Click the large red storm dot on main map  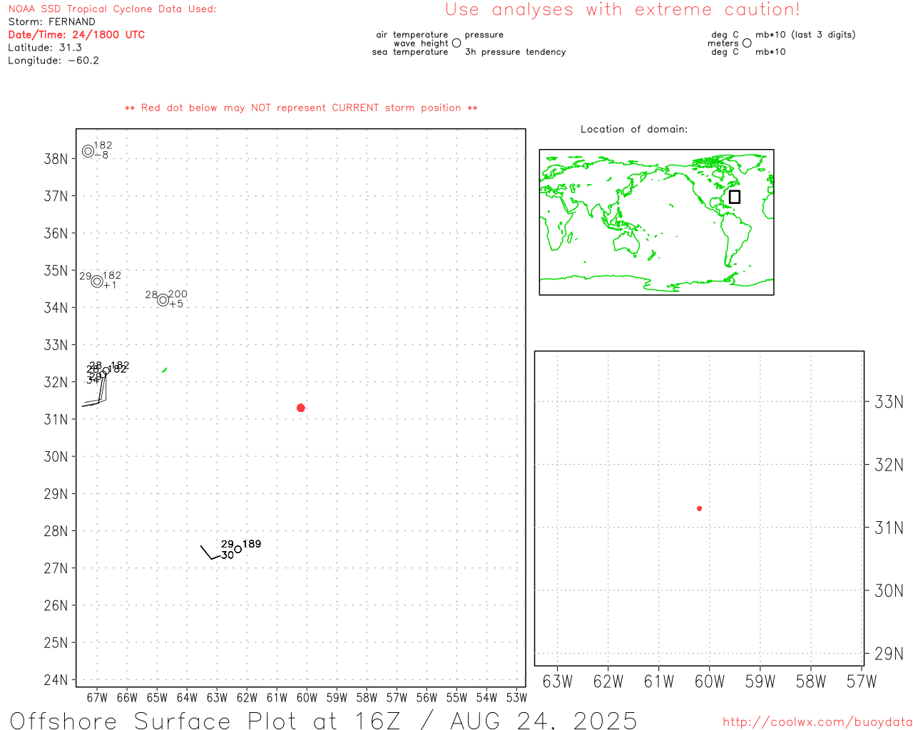click(x=300, y=408)
